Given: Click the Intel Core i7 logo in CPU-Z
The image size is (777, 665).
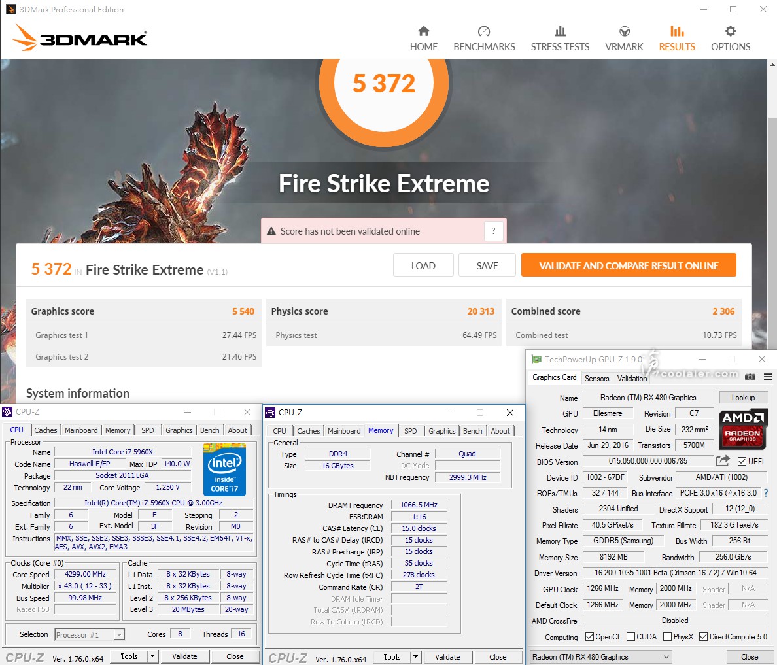Looking at the screenshot, I should coord(224,469).
